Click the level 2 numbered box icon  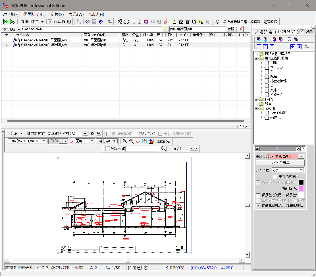click(265, 47)
